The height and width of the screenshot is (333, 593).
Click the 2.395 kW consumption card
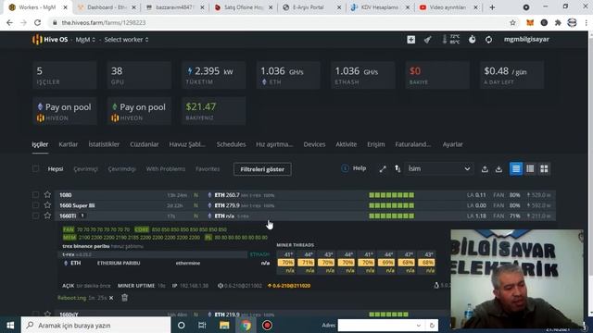214,75
